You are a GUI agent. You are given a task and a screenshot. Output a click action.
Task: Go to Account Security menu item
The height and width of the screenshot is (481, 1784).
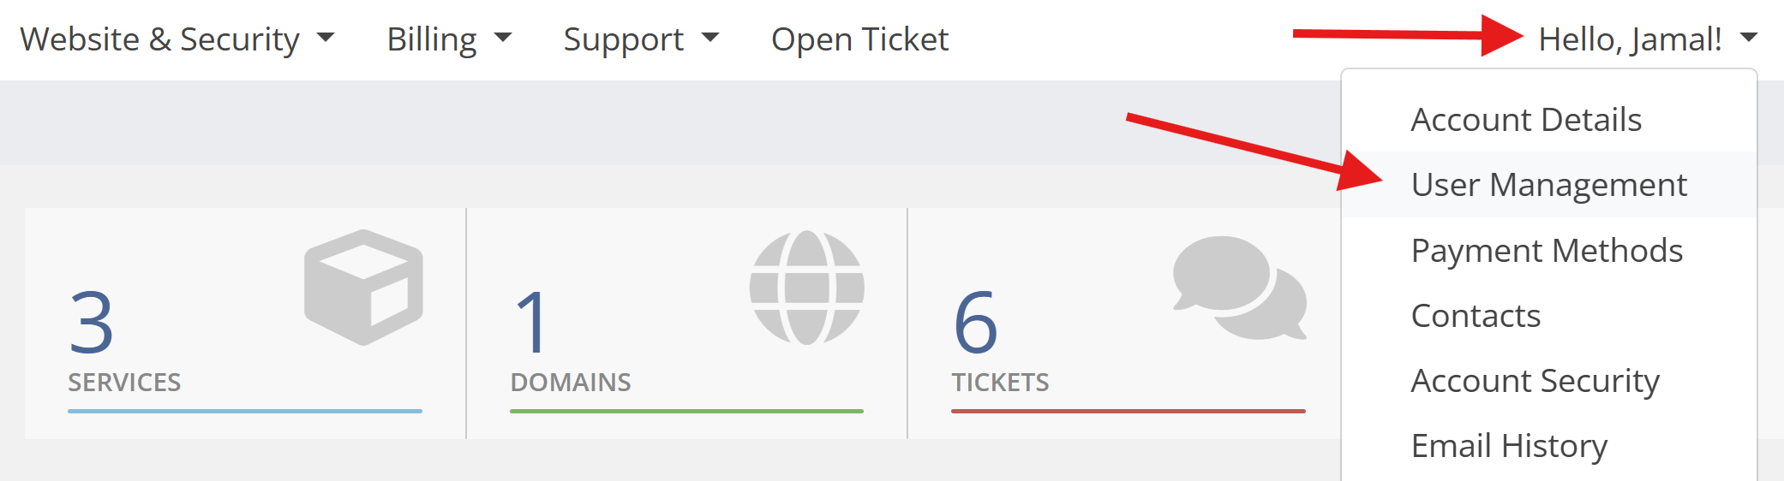pyautogui.click(x=1535, y=381)
